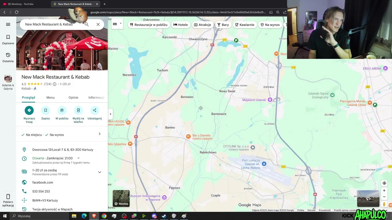The image size is (392, 220).
Task: Filter by Na wynos chip
Action: (x=270, y=25)
